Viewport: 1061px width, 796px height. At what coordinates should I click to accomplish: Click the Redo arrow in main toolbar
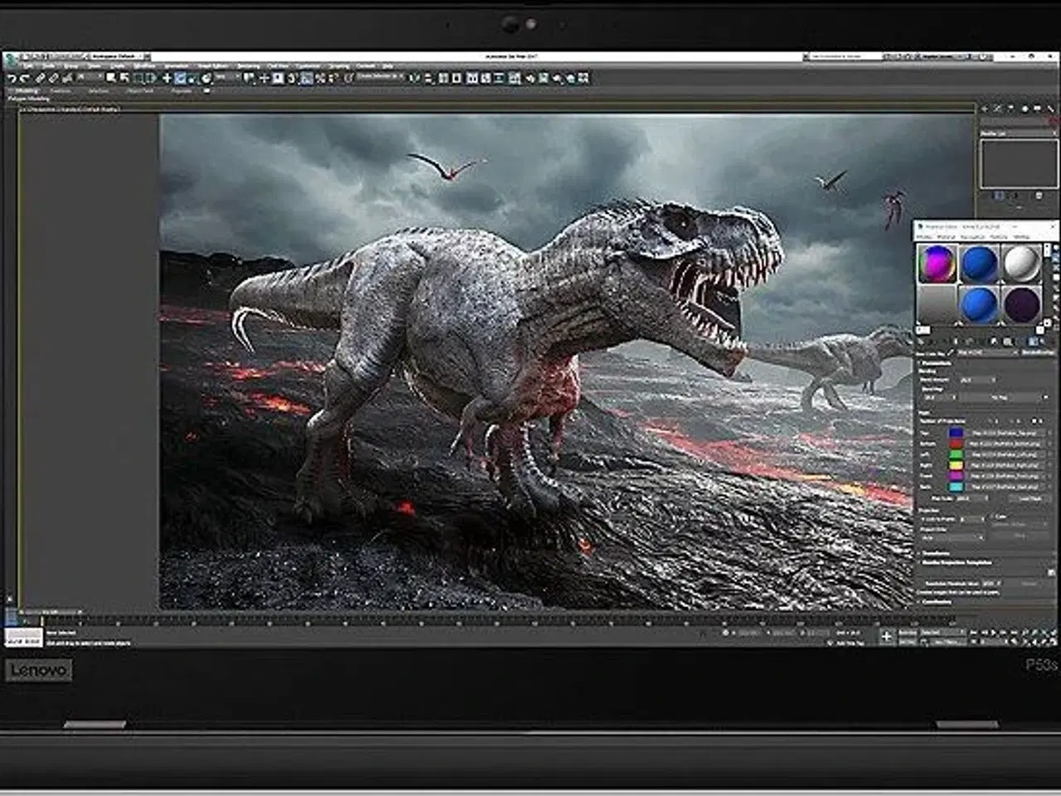point(25,78)
